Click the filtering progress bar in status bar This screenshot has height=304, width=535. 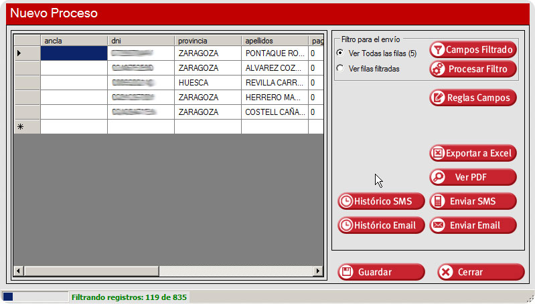point(35,297)
